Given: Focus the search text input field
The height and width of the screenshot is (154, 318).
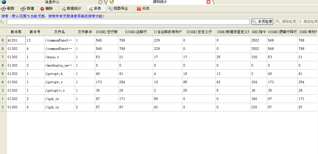Looking at the screenshot, I should coord(128,22).
